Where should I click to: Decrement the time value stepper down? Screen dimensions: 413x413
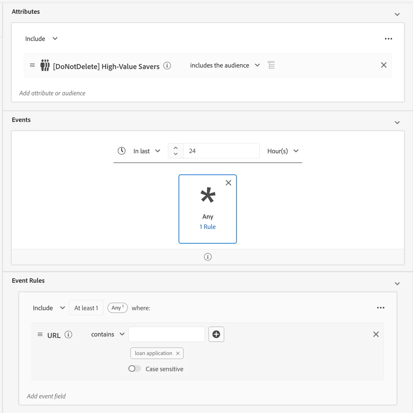176,154
